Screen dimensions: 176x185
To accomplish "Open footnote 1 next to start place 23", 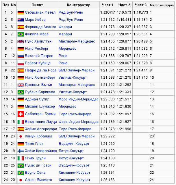I will point(155,135).
